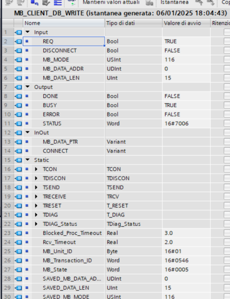Collapse the InOut section
Viewport: 230px width, 299px height.
pyautogui.click(x=28, y=132)
